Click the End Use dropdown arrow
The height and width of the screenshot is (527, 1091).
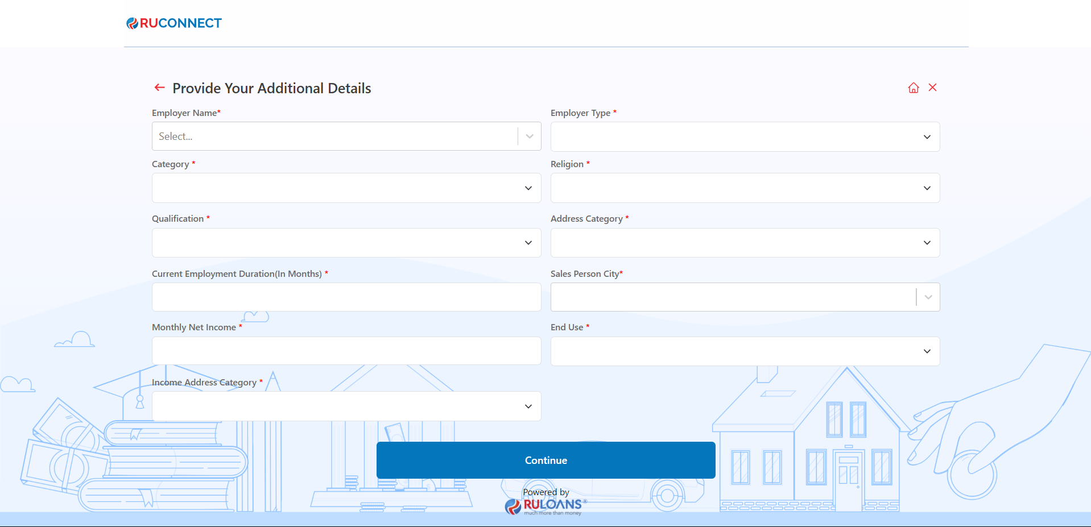(927, 351)
